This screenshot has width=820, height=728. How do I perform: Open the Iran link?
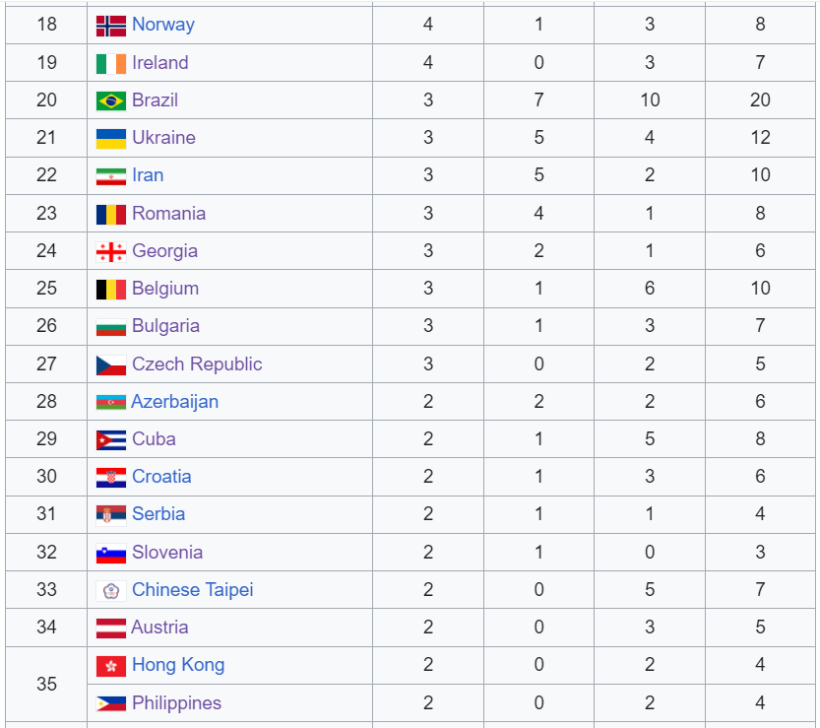(148, 174)
